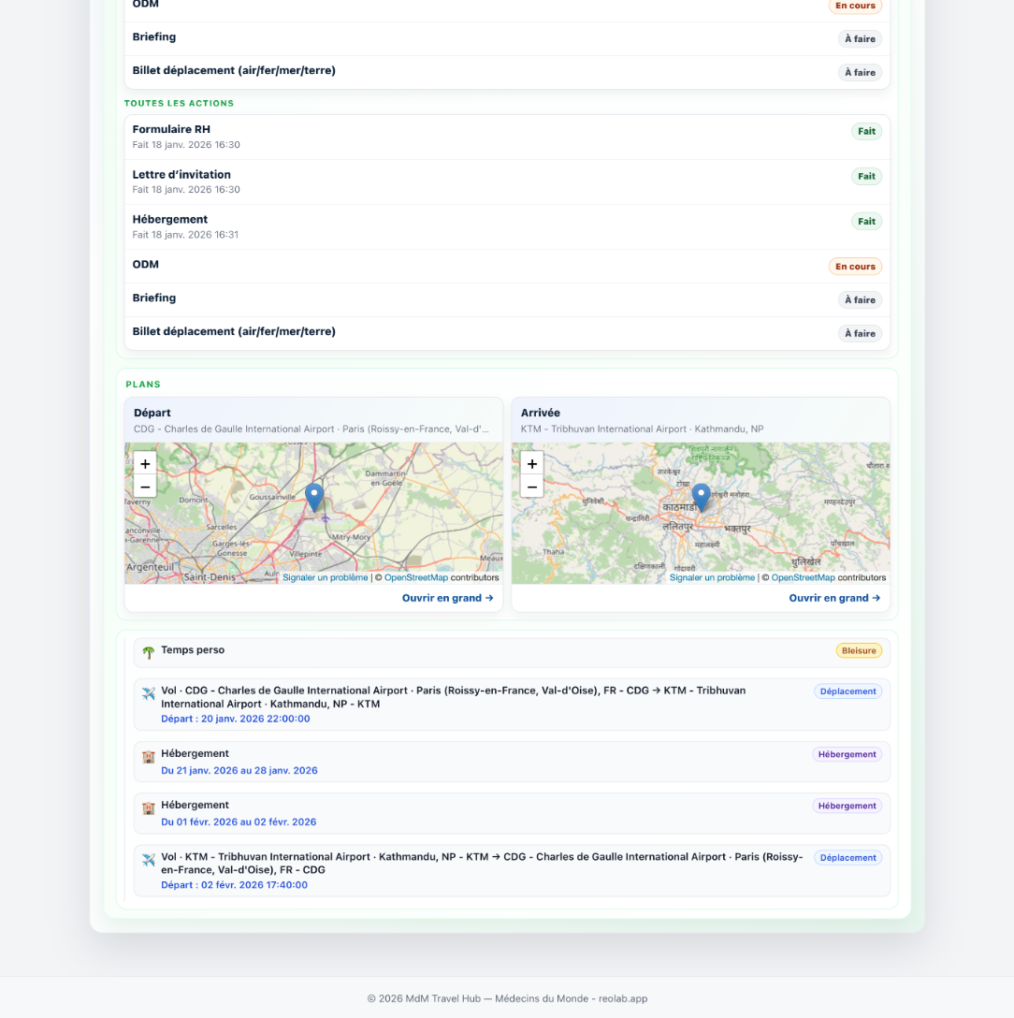Click the palm tree icon next to Temps perso
Screen dimensions: 1014x1018
click(x=148, y=650)
